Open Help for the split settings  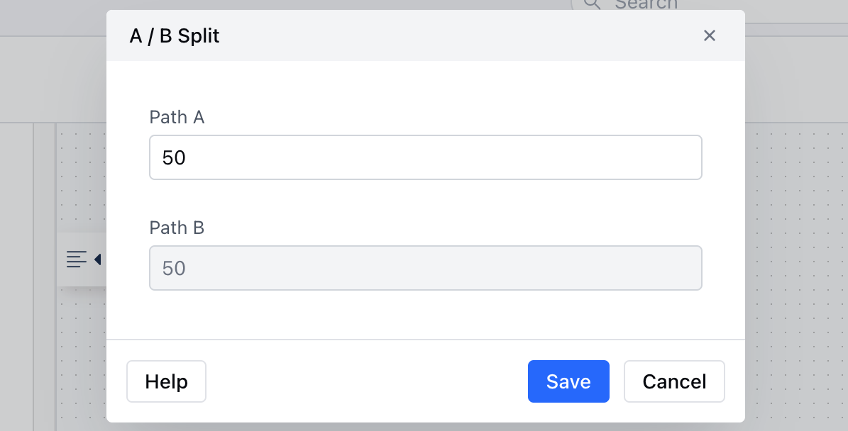tap(166, 381)
